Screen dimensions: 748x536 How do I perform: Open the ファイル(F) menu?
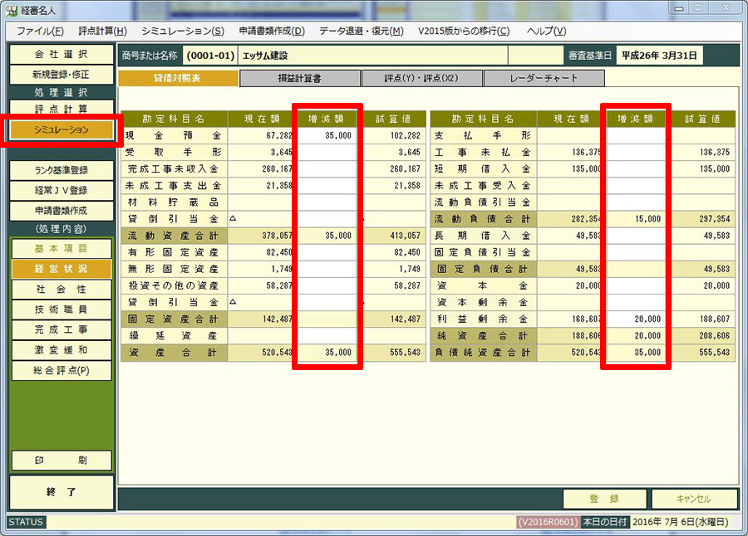pos(40,31)
